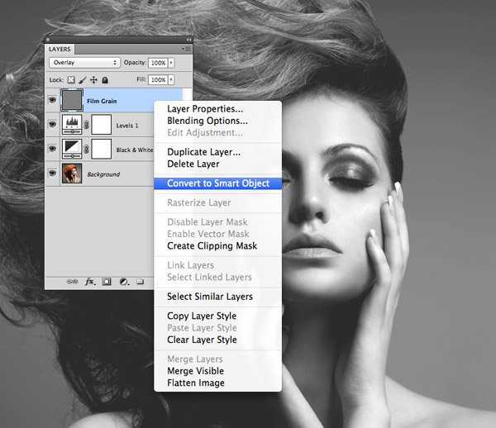Image resolution: width=496 pixels, height=428 pixels.
Task: Enable lock image pixels brush icon
Action: pyautogui.click(x=83, y=79)
